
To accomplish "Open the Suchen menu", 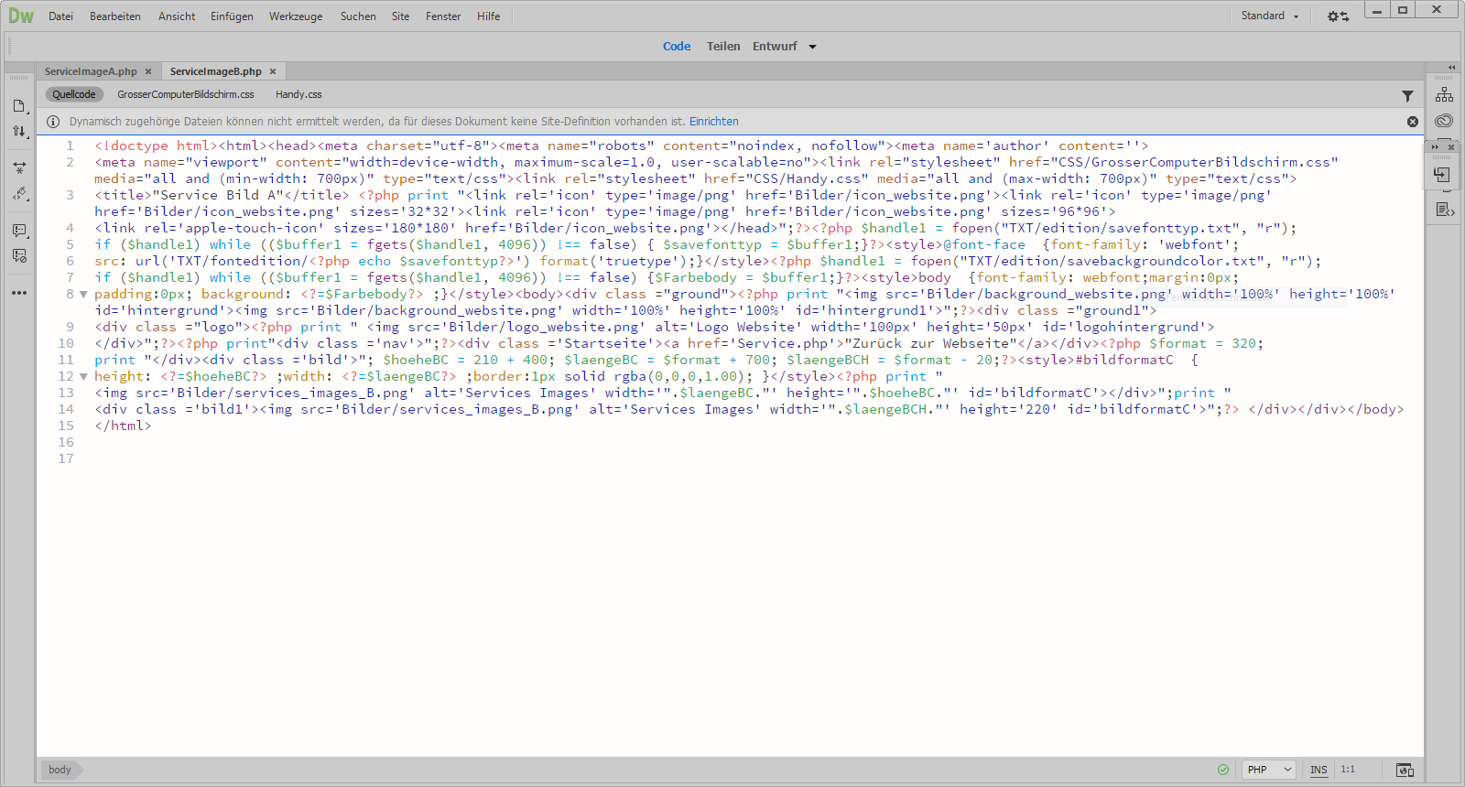I will click(x=358, y=16).
